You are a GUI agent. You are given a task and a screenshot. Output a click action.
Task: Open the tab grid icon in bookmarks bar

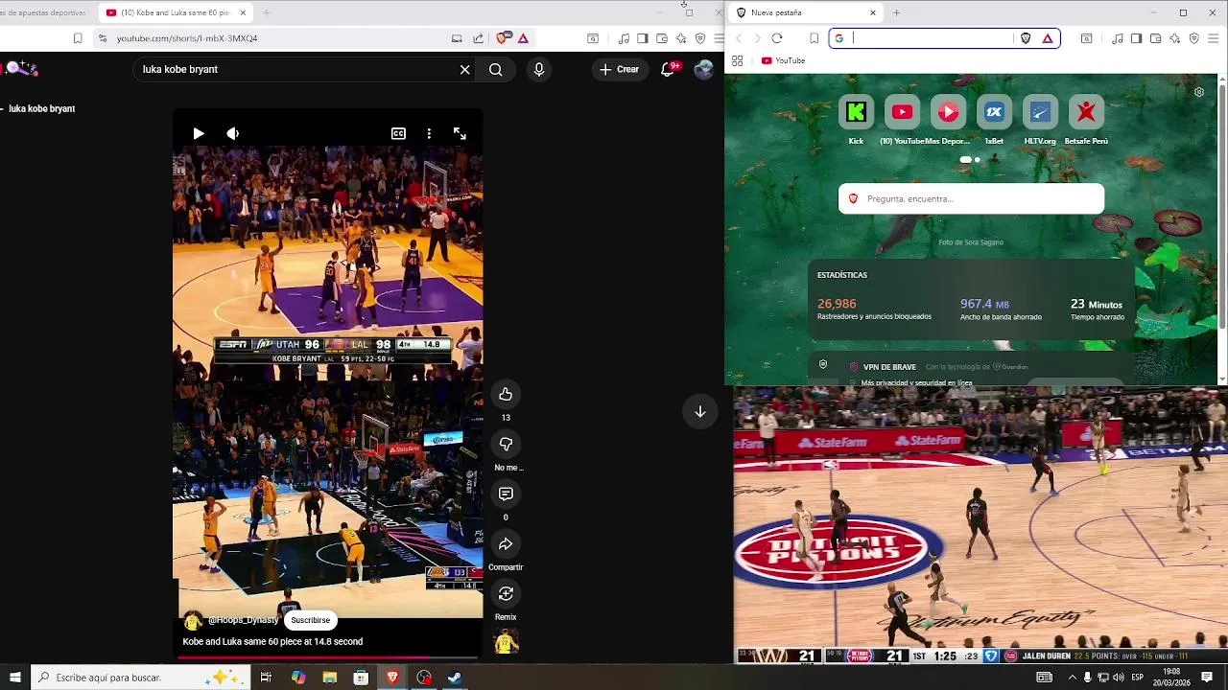(737, 60)
